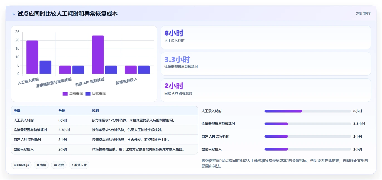Click the 表格 tag chip
Screen dimensions: 382x180
(x=41, y=165)
